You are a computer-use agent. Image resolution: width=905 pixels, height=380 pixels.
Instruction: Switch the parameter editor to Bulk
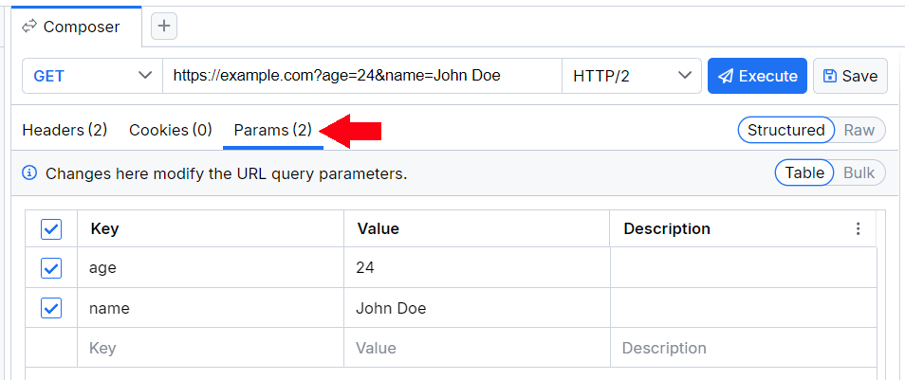point(859,173)
